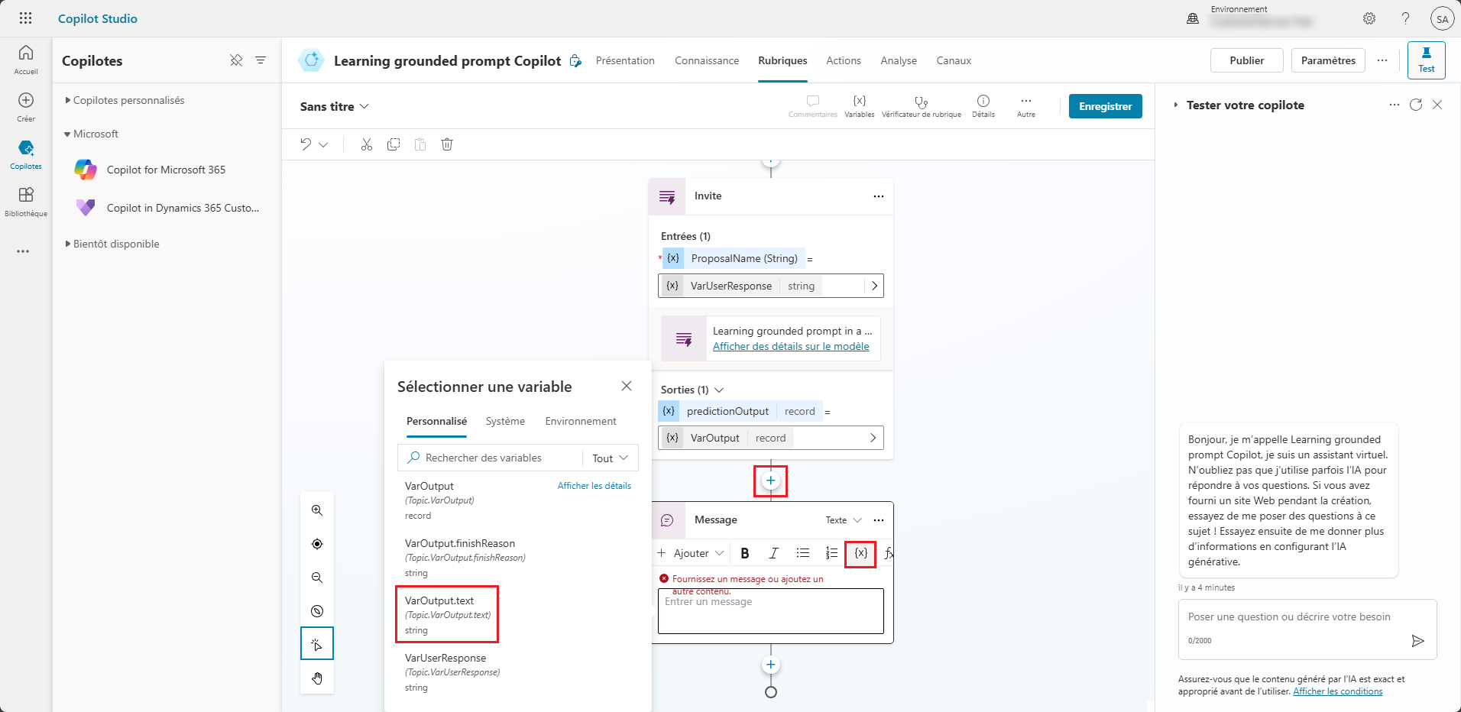Run the Vérificateur de rubrique

tap(922, 106)
